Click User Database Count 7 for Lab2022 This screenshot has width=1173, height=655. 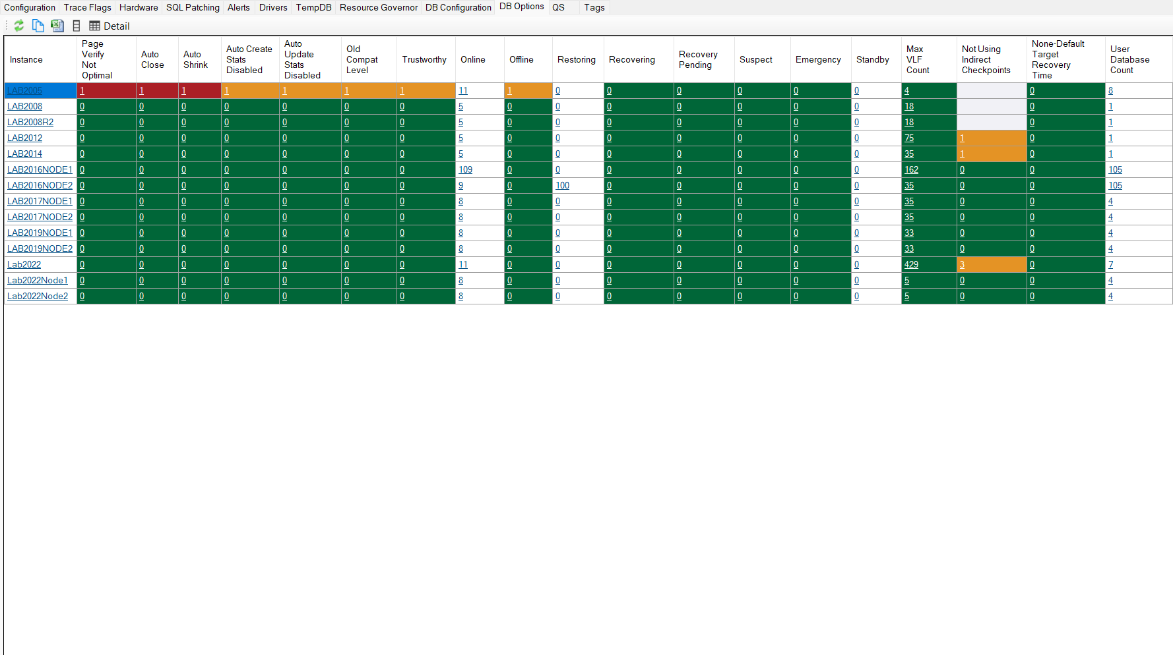pos(1110,265)
